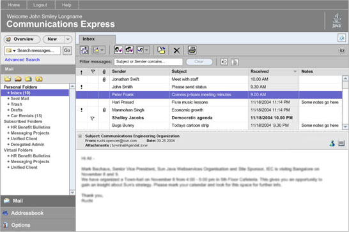Screen dimensions: 349x232
Task: Open the compose icon's dropdown arrow
Action: click(x=102, y=50)
